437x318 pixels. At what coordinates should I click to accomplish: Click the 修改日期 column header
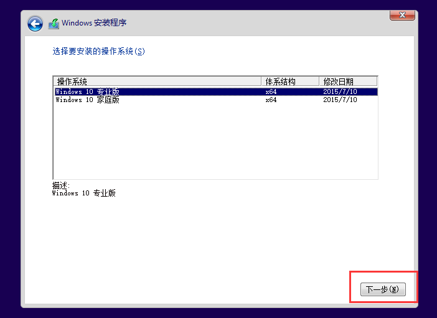coord(348,82)
